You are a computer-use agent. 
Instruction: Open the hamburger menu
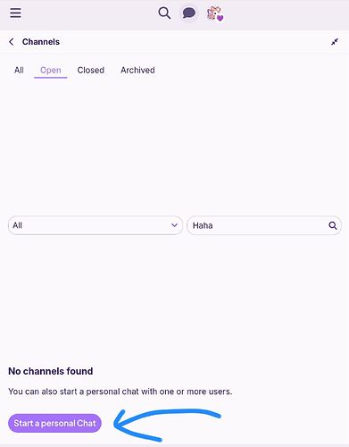(15, 13)
